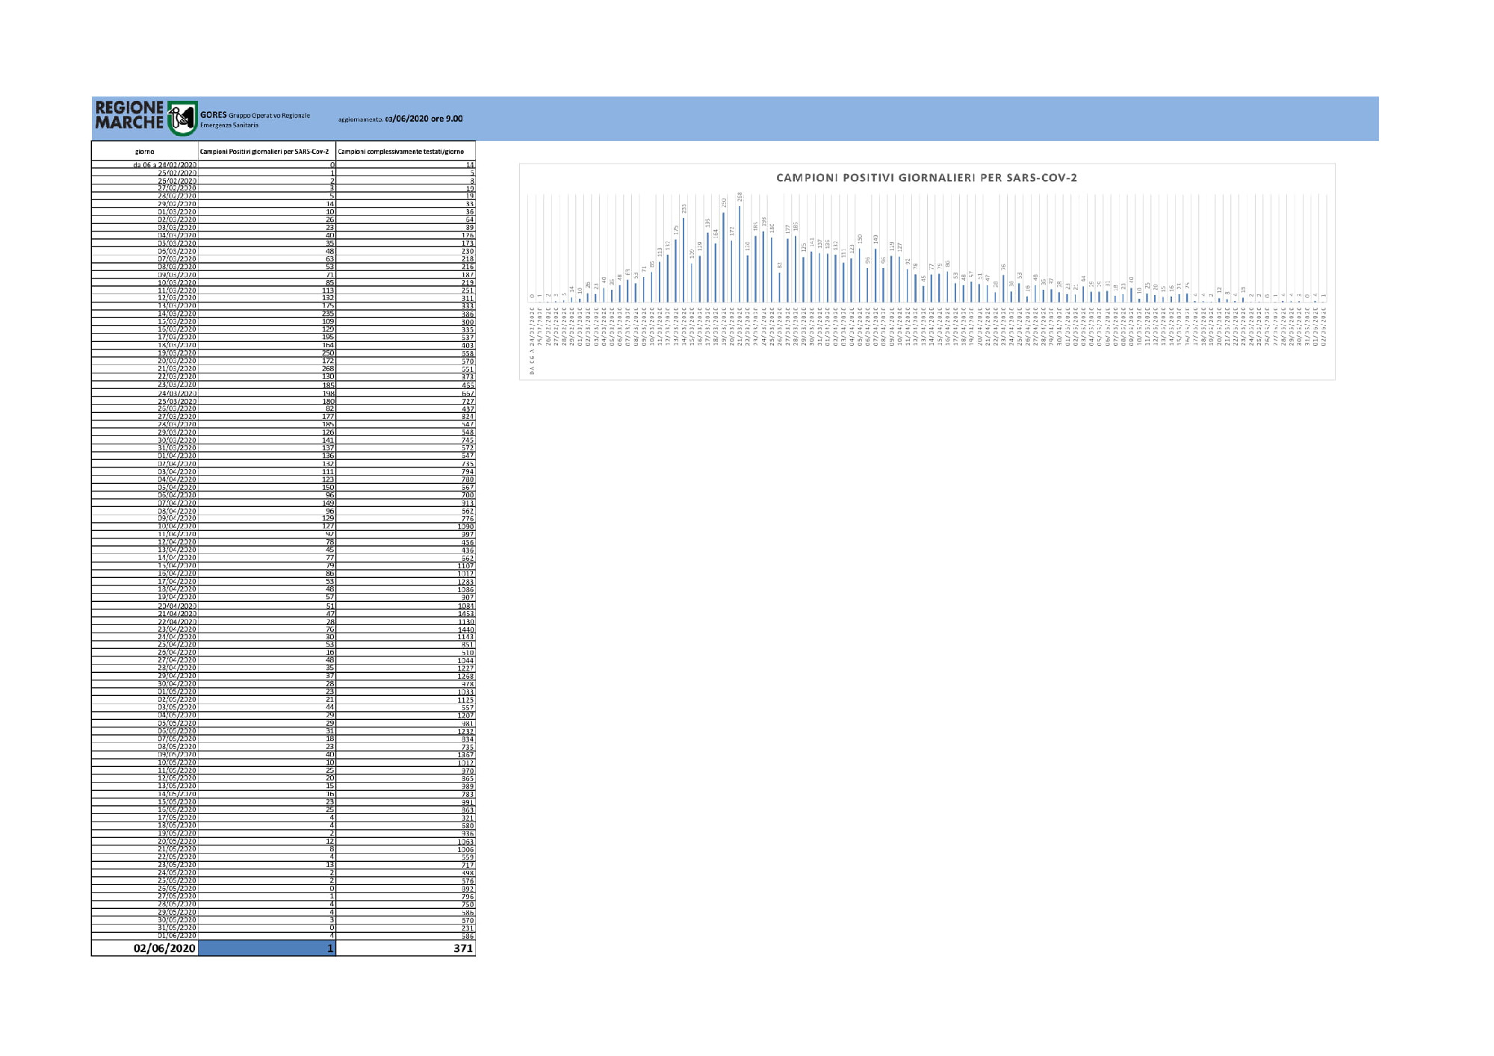Viewport: 1494px width, 1056px height.
Task: Click the 01/03/2020 date cell
Action: pos(177,212)
